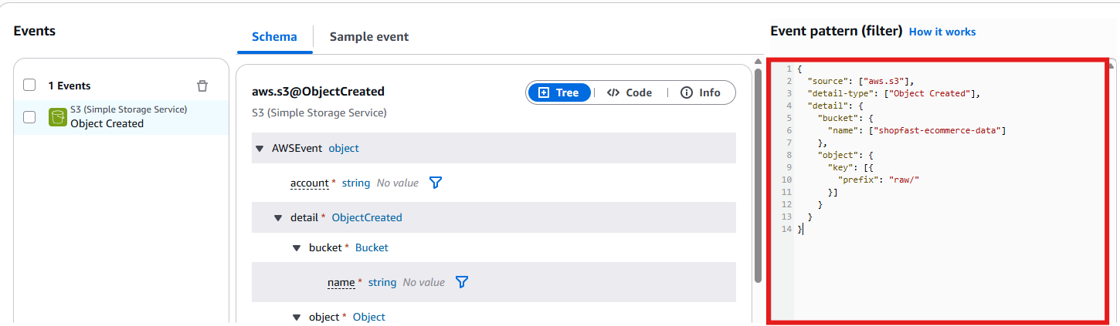Select all events checkbox in header
This screenshot has height=326, width=1120.
click(x=29, y=86)
